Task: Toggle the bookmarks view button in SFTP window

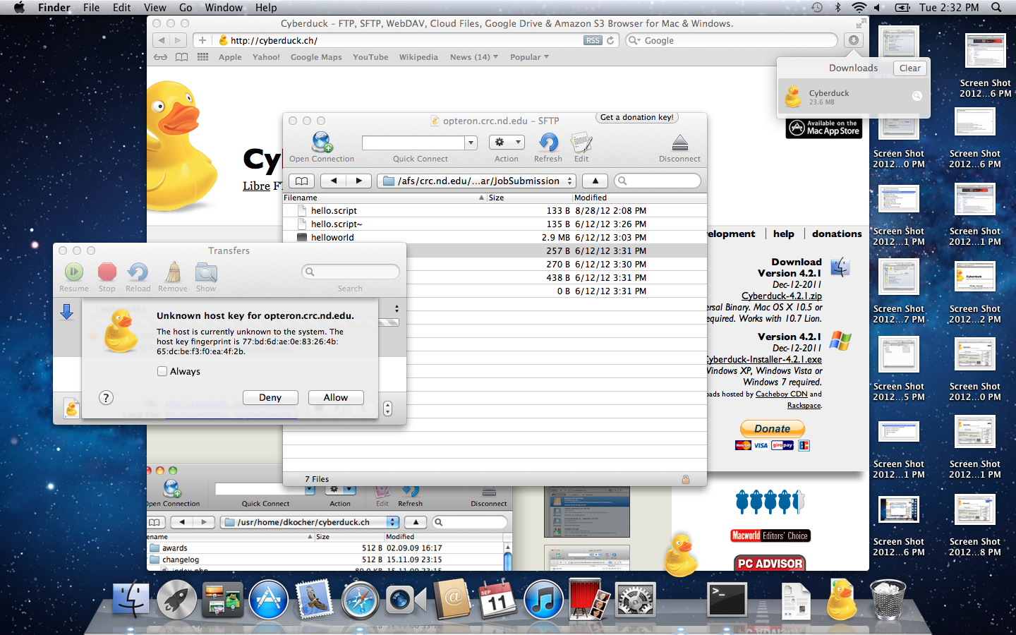Action: (301, 181)
